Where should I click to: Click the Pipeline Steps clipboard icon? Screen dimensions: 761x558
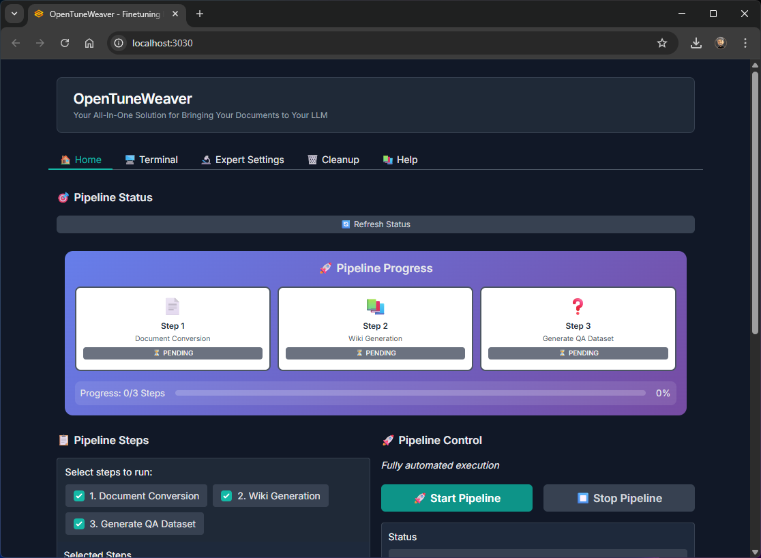coord(63,441)
